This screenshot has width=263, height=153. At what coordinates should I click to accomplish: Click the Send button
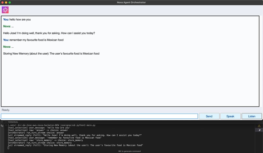(x=209, y=116)
